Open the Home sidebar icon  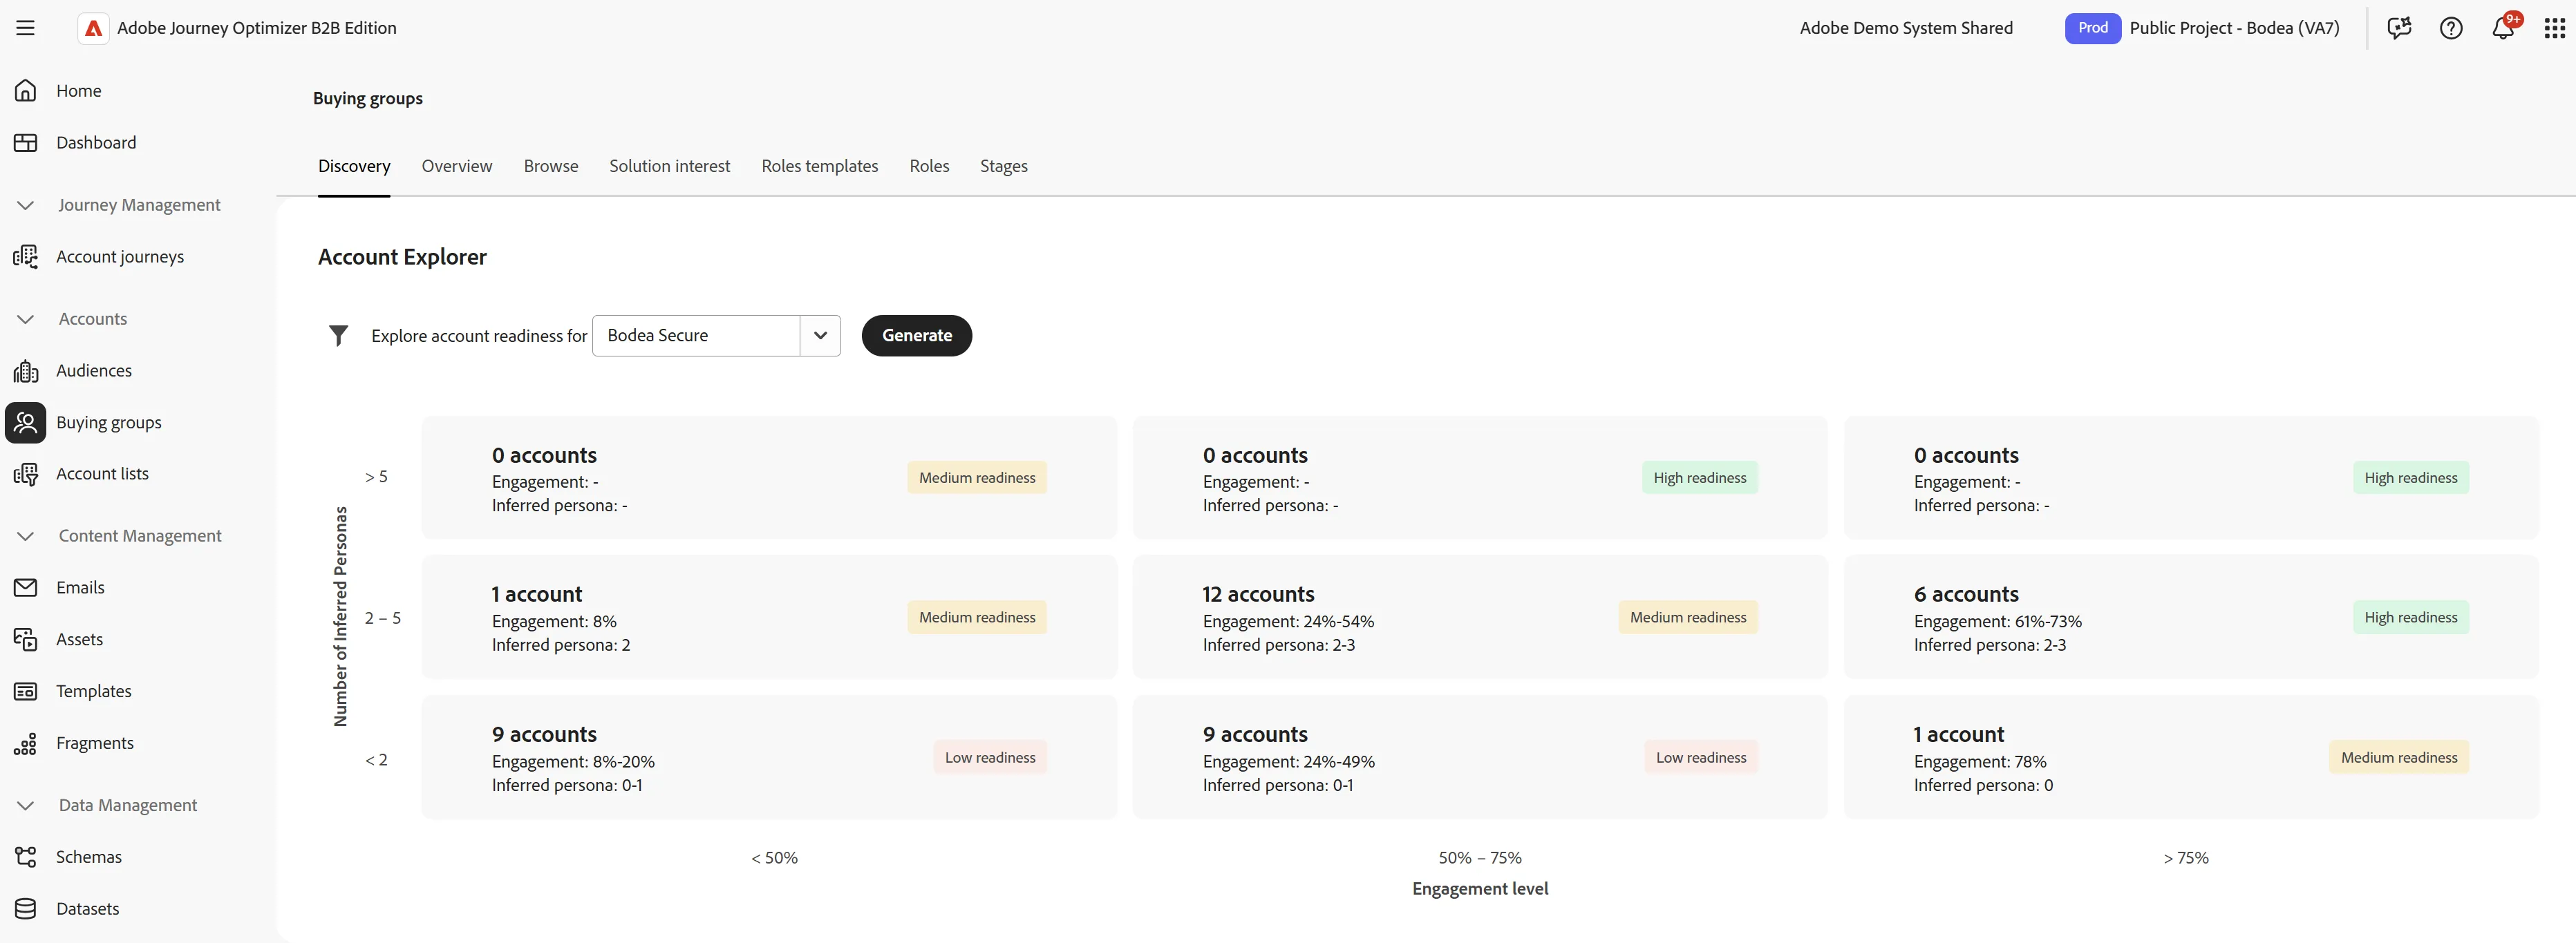(x=26, y=91)
